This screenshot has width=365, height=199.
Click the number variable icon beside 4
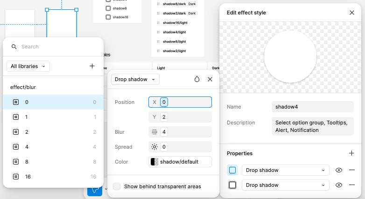15,147
